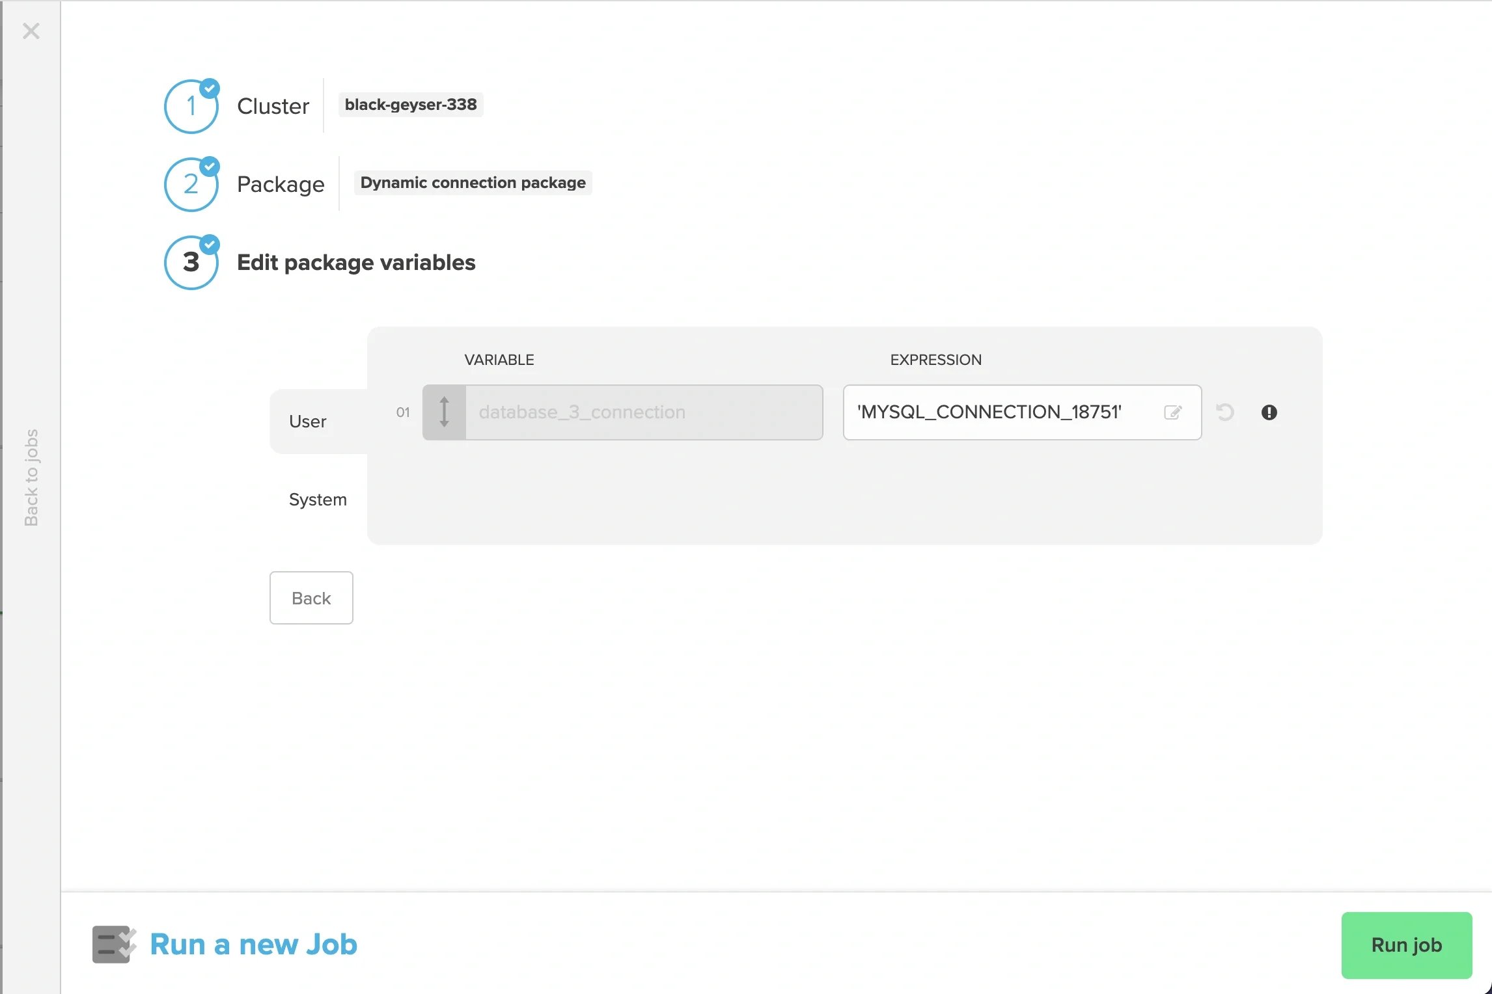Screen dimensions: 1492x994
Task: Click the MYSQL_CONNECTION_18751 expression field
Action: click(x=1022, y=412)
